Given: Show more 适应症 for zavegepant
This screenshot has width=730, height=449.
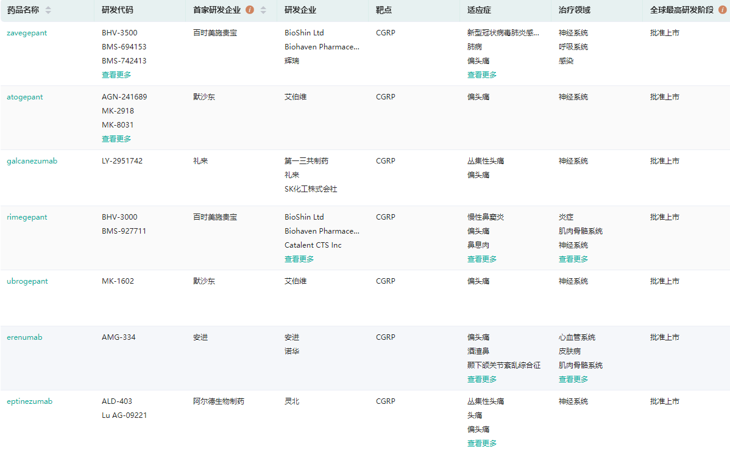Looking at the screenshot, I should (482, 75).
